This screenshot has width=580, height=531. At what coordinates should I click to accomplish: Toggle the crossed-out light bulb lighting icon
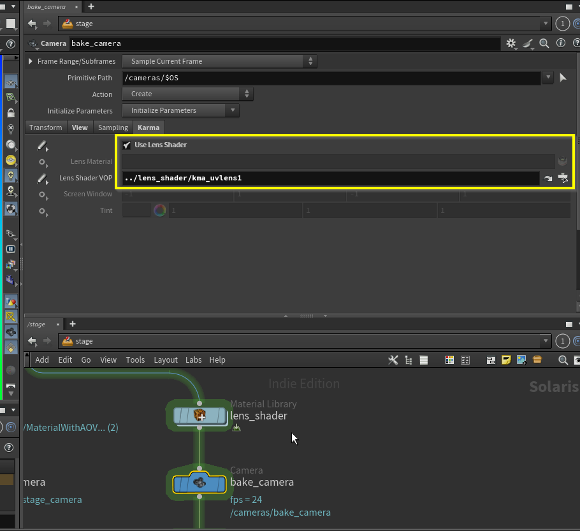pyautogui.click(x=11, y=129)
